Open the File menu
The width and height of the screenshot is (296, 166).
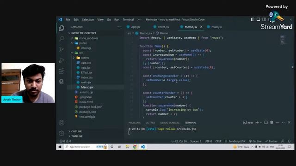point(68,19)
